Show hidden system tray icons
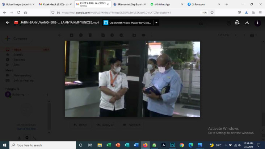Viewport: 265px width, 149px height. coord(226,145)
